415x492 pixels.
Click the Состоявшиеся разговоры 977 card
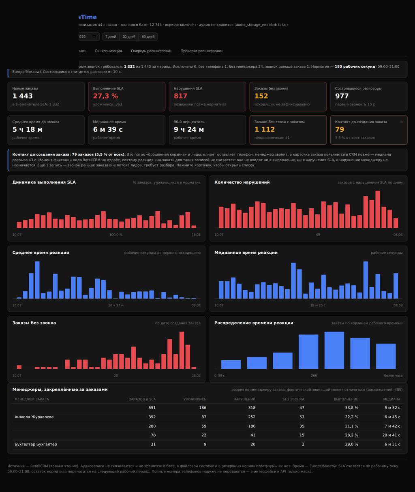coord(369,96)
